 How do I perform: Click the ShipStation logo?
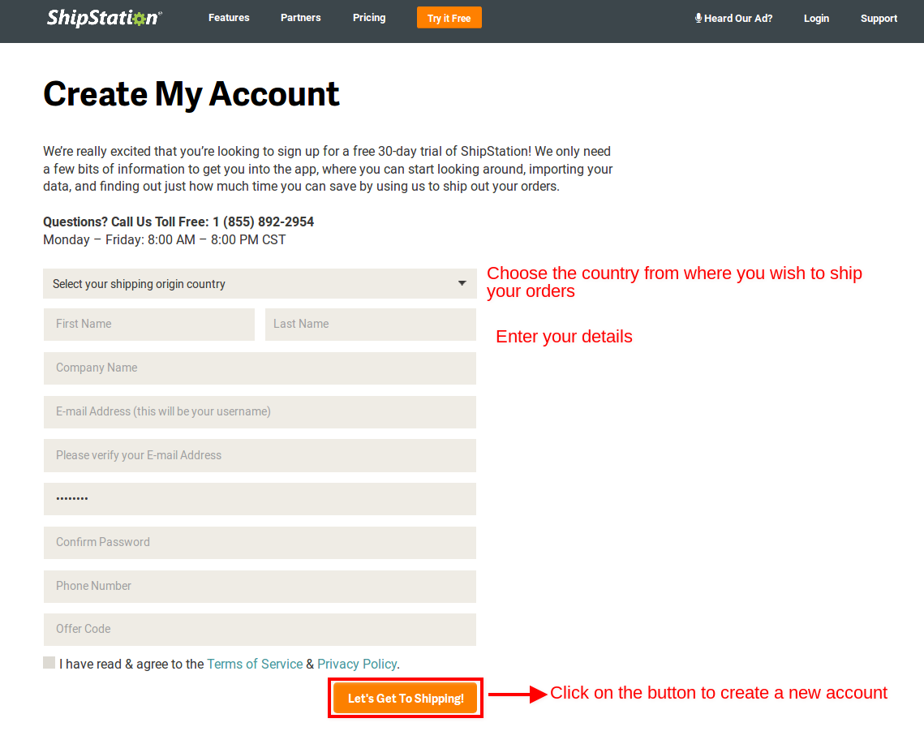click(x=105, y=18)
